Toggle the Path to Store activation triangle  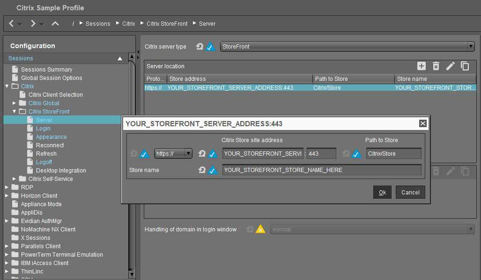(356, 153)
